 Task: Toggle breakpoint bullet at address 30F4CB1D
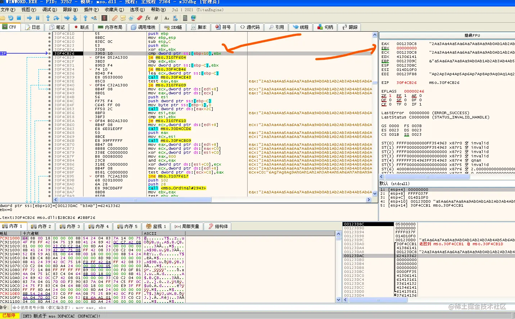50,33
